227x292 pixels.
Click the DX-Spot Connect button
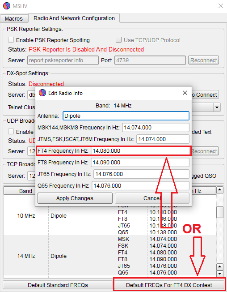tap(205, 95)
